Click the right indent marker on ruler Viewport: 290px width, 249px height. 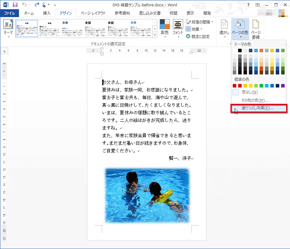pyautogui.click(x=191, y=52)
